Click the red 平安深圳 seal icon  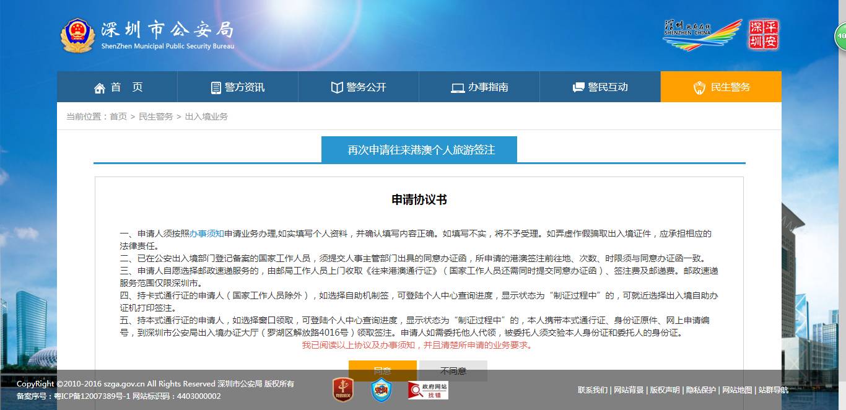(764, 35)
